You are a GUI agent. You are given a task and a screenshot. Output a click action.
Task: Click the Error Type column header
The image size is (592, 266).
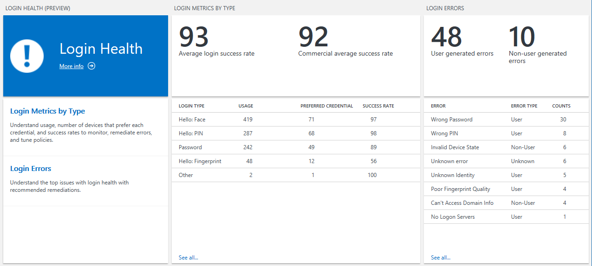(x=524, y=106)
